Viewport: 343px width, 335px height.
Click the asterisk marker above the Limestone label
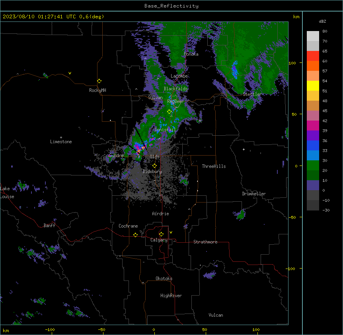(61, 138)
